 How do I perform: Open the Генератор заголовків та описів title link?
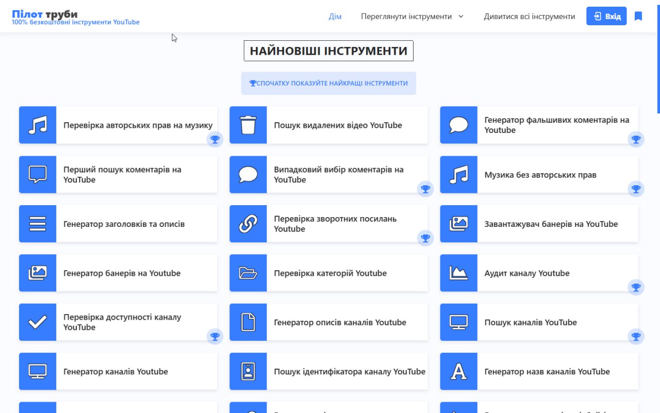[124, 224]
